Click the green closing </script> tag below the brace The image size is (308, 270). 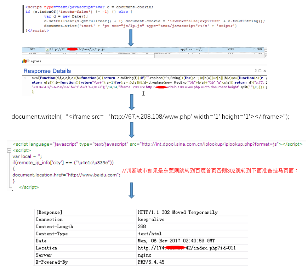(29, 187)
